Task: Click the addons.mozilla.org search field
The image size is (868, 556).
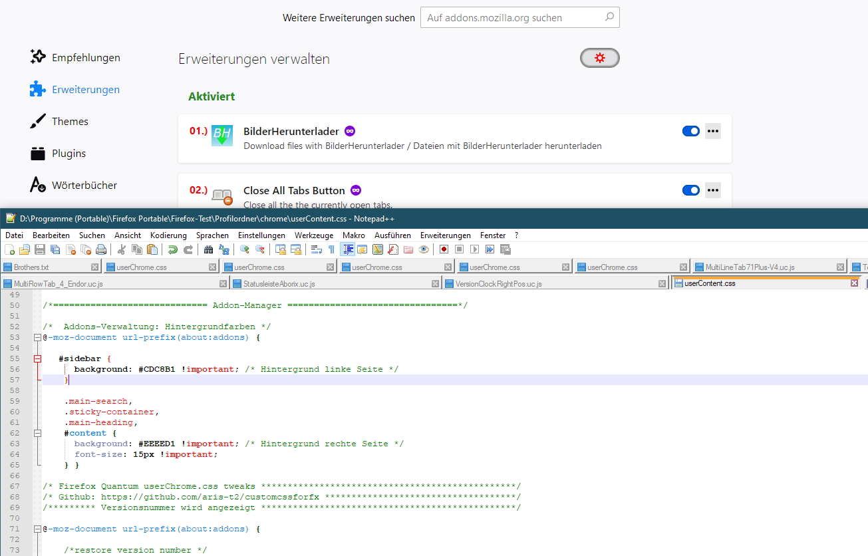Action: [x=512, y=18]
